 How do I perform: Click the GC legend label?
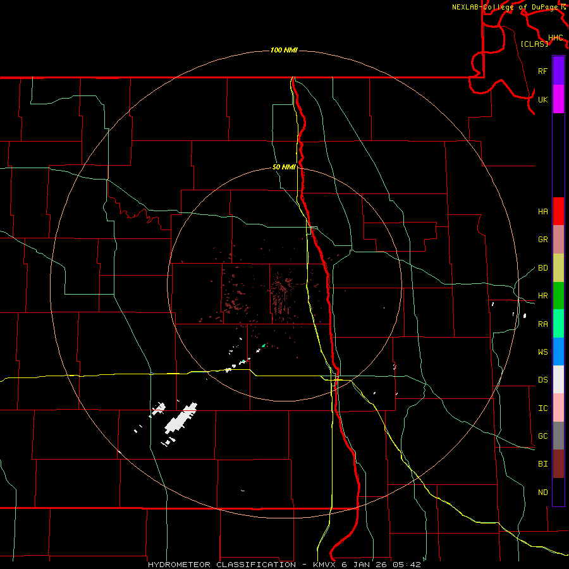click(542, 436)
